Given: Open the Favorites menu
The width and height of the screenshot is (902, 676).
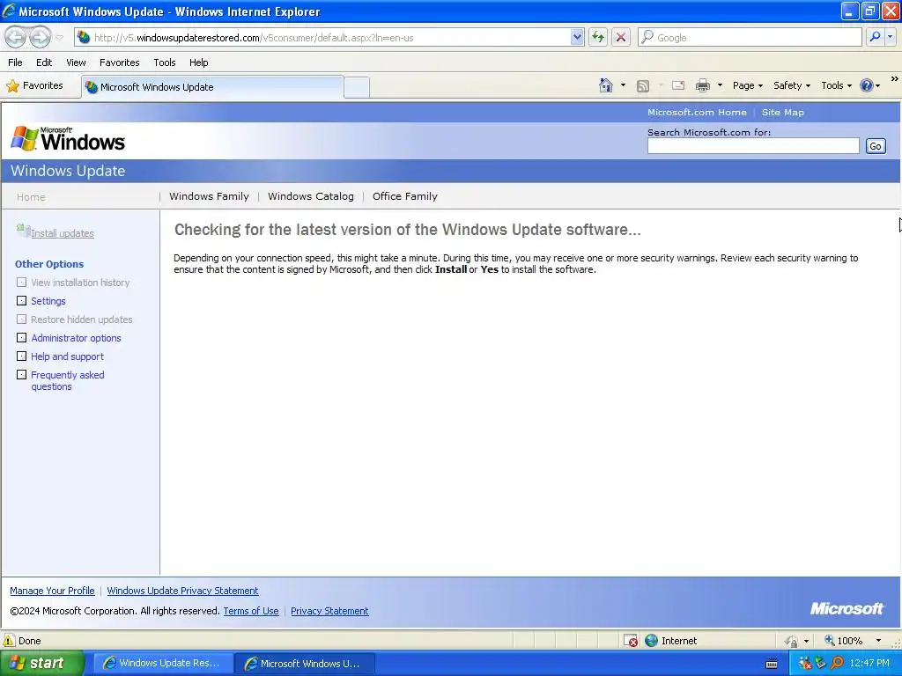Looking at the screenshot, I should click(x=119, y=62).
